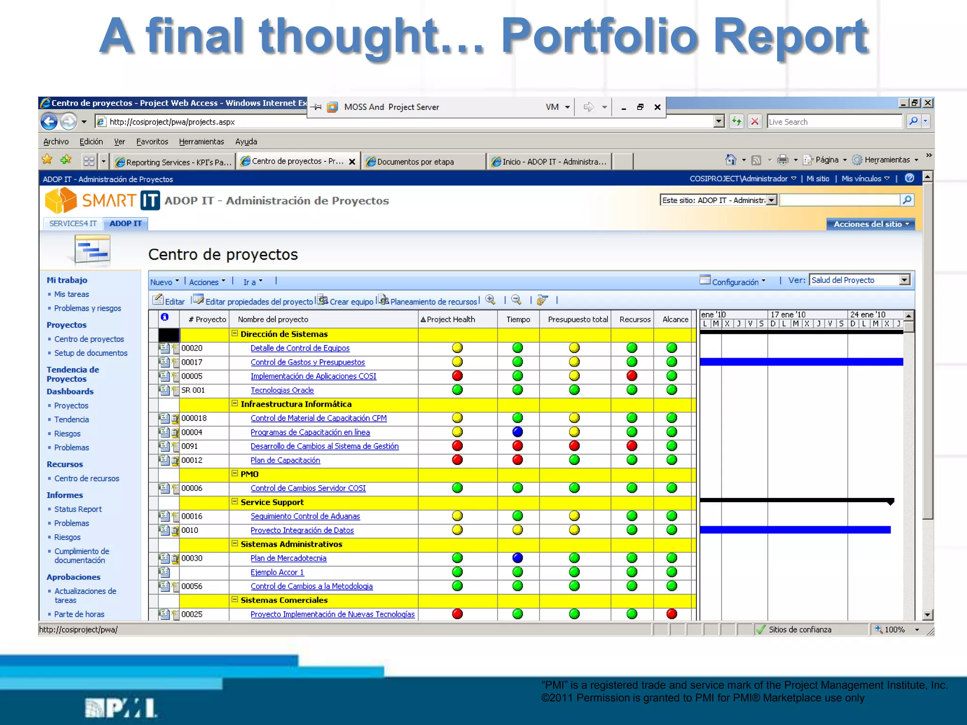
Task: Open the Ver Salud del Proyecto dropdown
Action: tap(904, 280)
